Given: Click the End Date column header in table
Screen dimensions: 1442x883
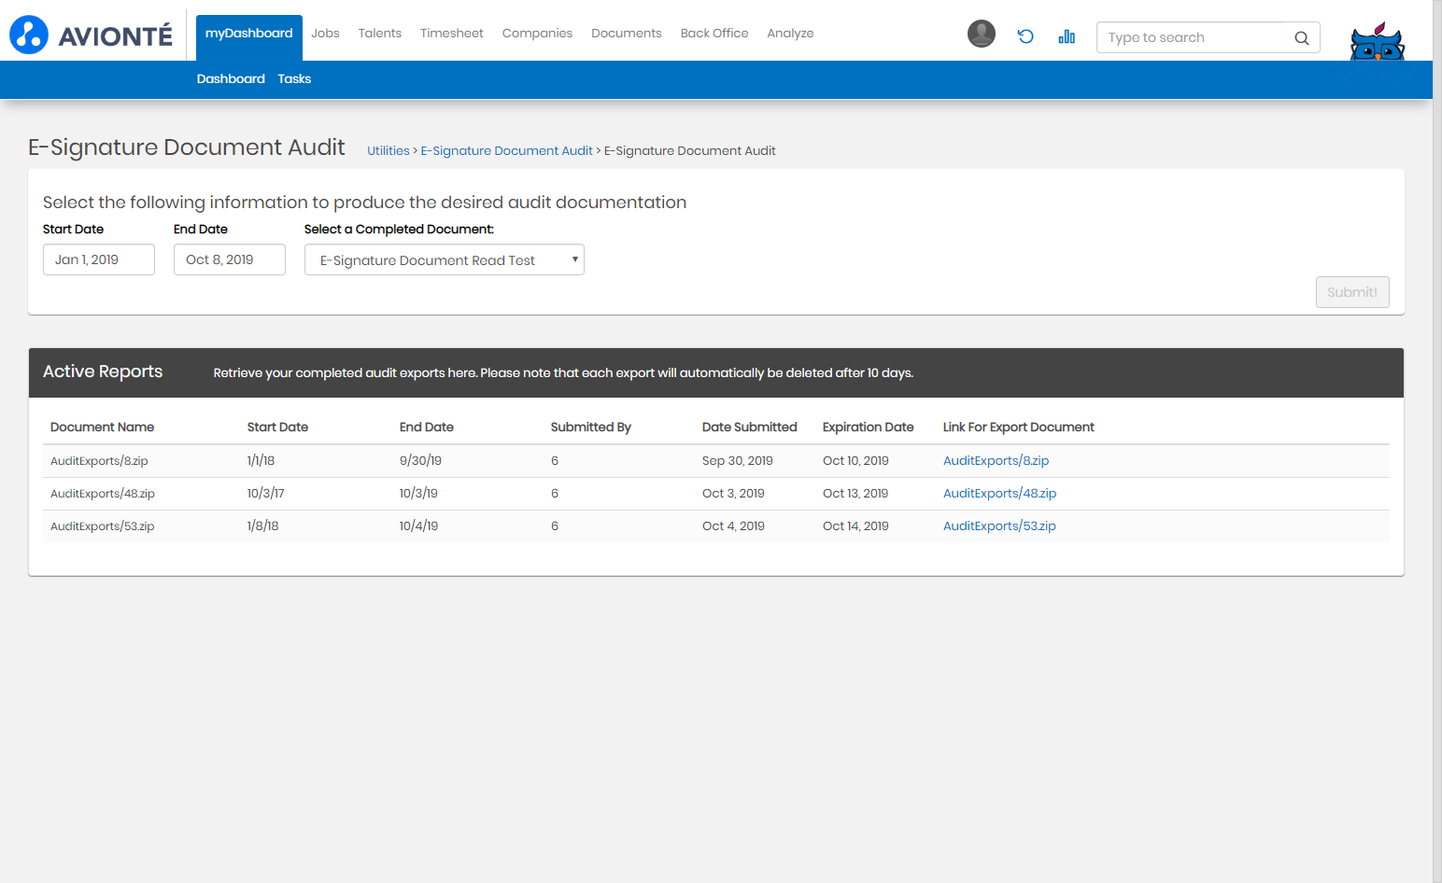Looking at the screenshot, I should click(427, 427).
